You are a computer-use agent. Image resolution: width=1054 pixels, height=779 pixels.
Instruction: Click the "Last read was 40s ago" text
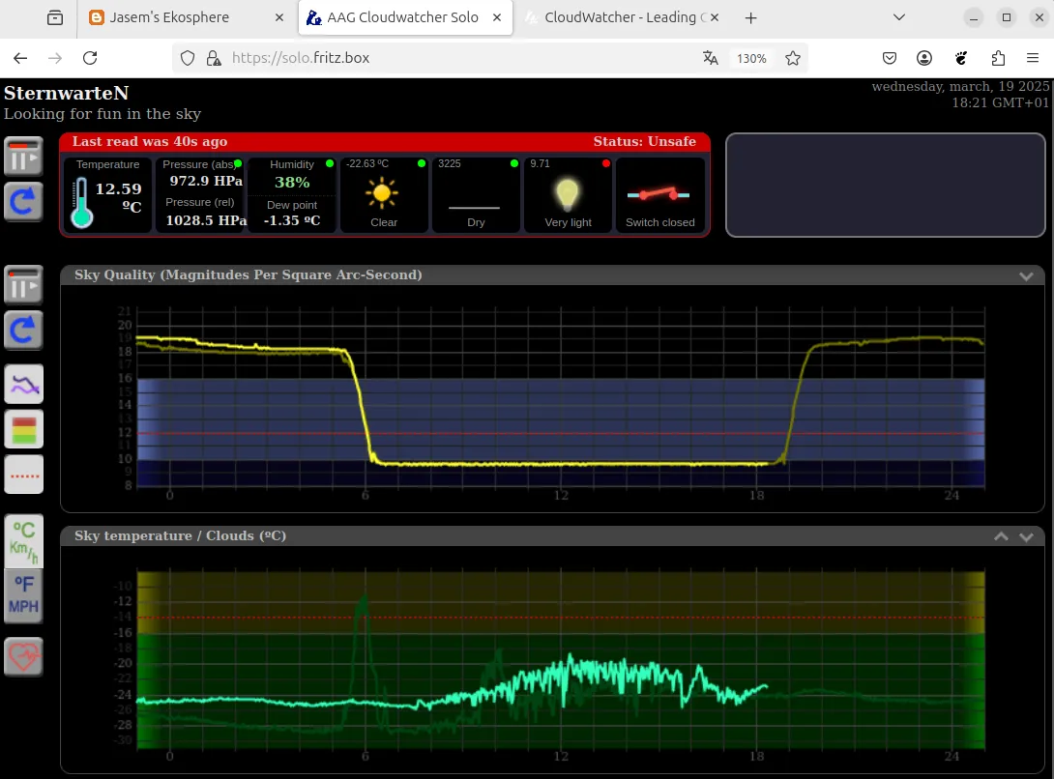[x=150, y=142]
